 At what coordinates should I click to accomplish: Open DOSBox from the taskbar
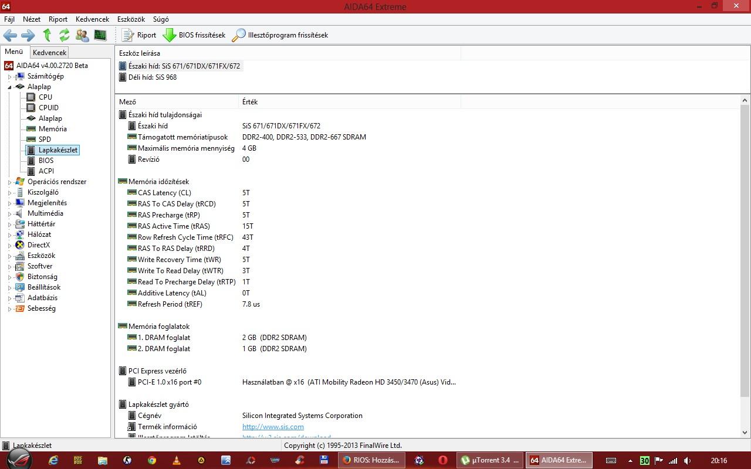[78, 460]
